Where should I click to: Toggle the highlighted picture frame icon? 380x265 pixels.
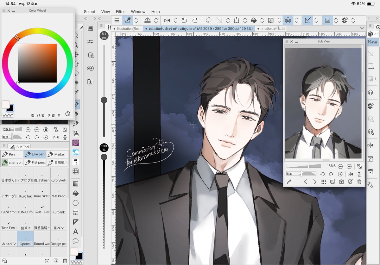[327, 20]
